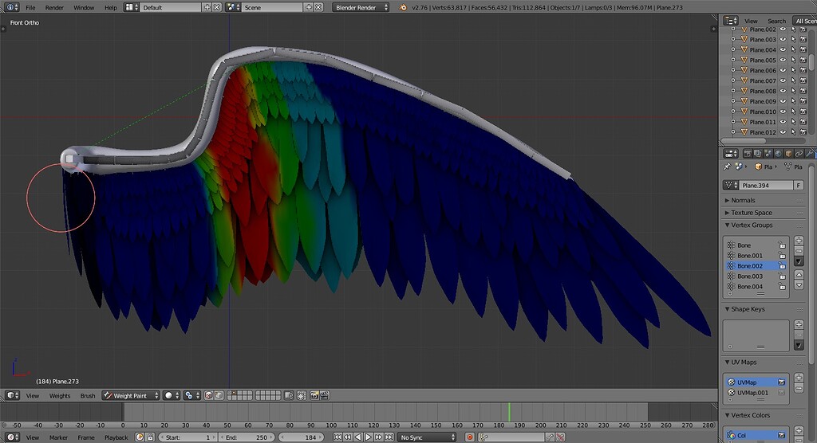Toggle use preview range clock icon
Viewport: 817px width, 443px height.
point(140,437)
